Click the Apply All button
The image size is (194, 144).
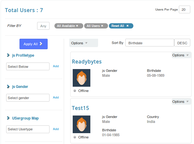33,44
